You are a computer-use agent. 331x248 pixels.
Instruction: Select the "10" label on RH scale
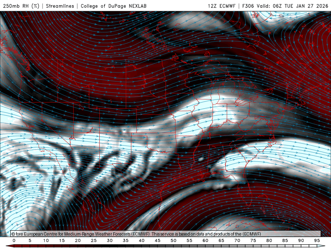tap(46, 241)
